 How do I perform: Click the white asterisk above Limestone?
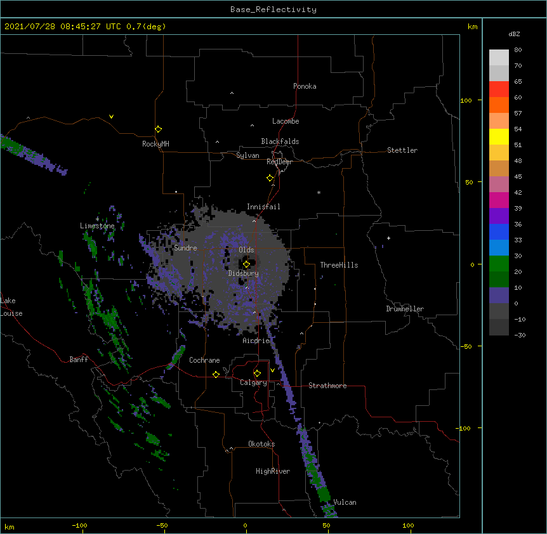coord(97,219)
